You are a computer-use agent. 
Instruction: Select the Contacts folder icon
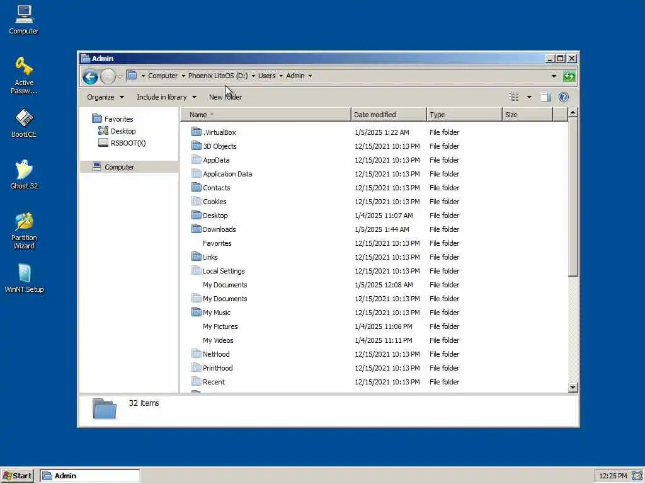click(197, 187)
